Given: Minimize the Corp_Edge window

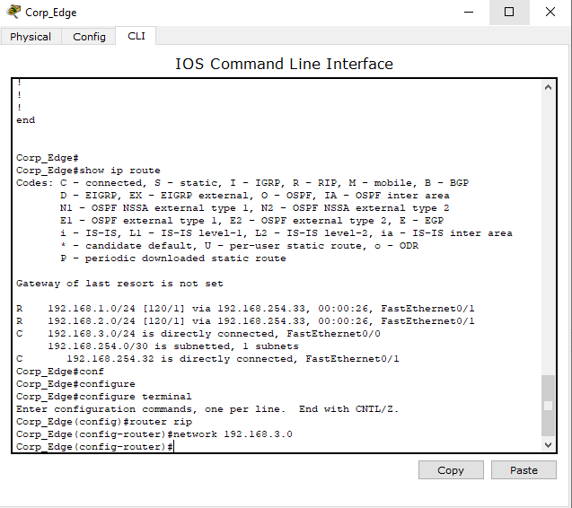Looking at the screenshot, I should [468, 13].
